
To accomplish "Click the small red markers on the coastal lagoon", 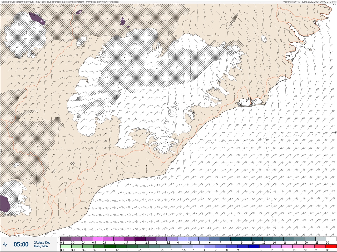I will [251, 103].
